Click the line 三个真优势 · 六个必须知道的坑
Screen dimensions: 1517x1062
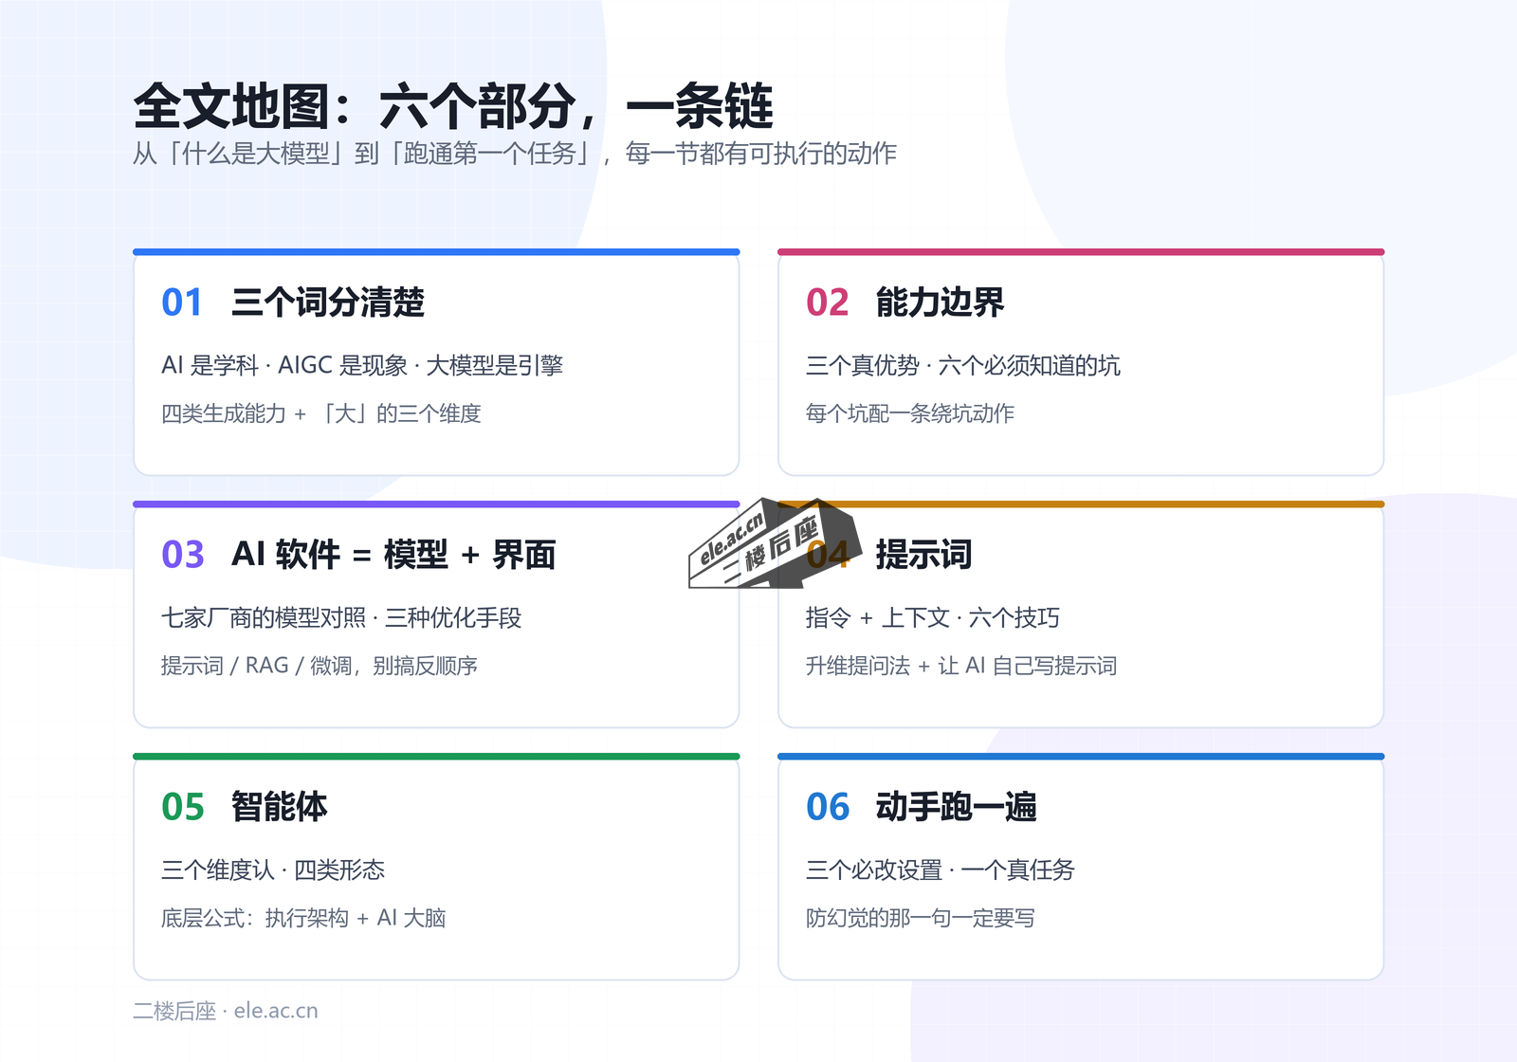[963, 365]
